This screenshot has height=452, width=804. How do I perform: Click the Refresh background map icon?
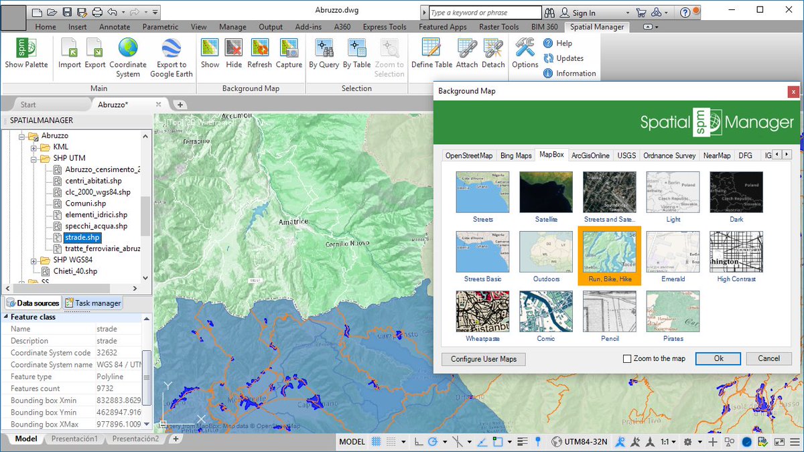click(x=259, y=49)
